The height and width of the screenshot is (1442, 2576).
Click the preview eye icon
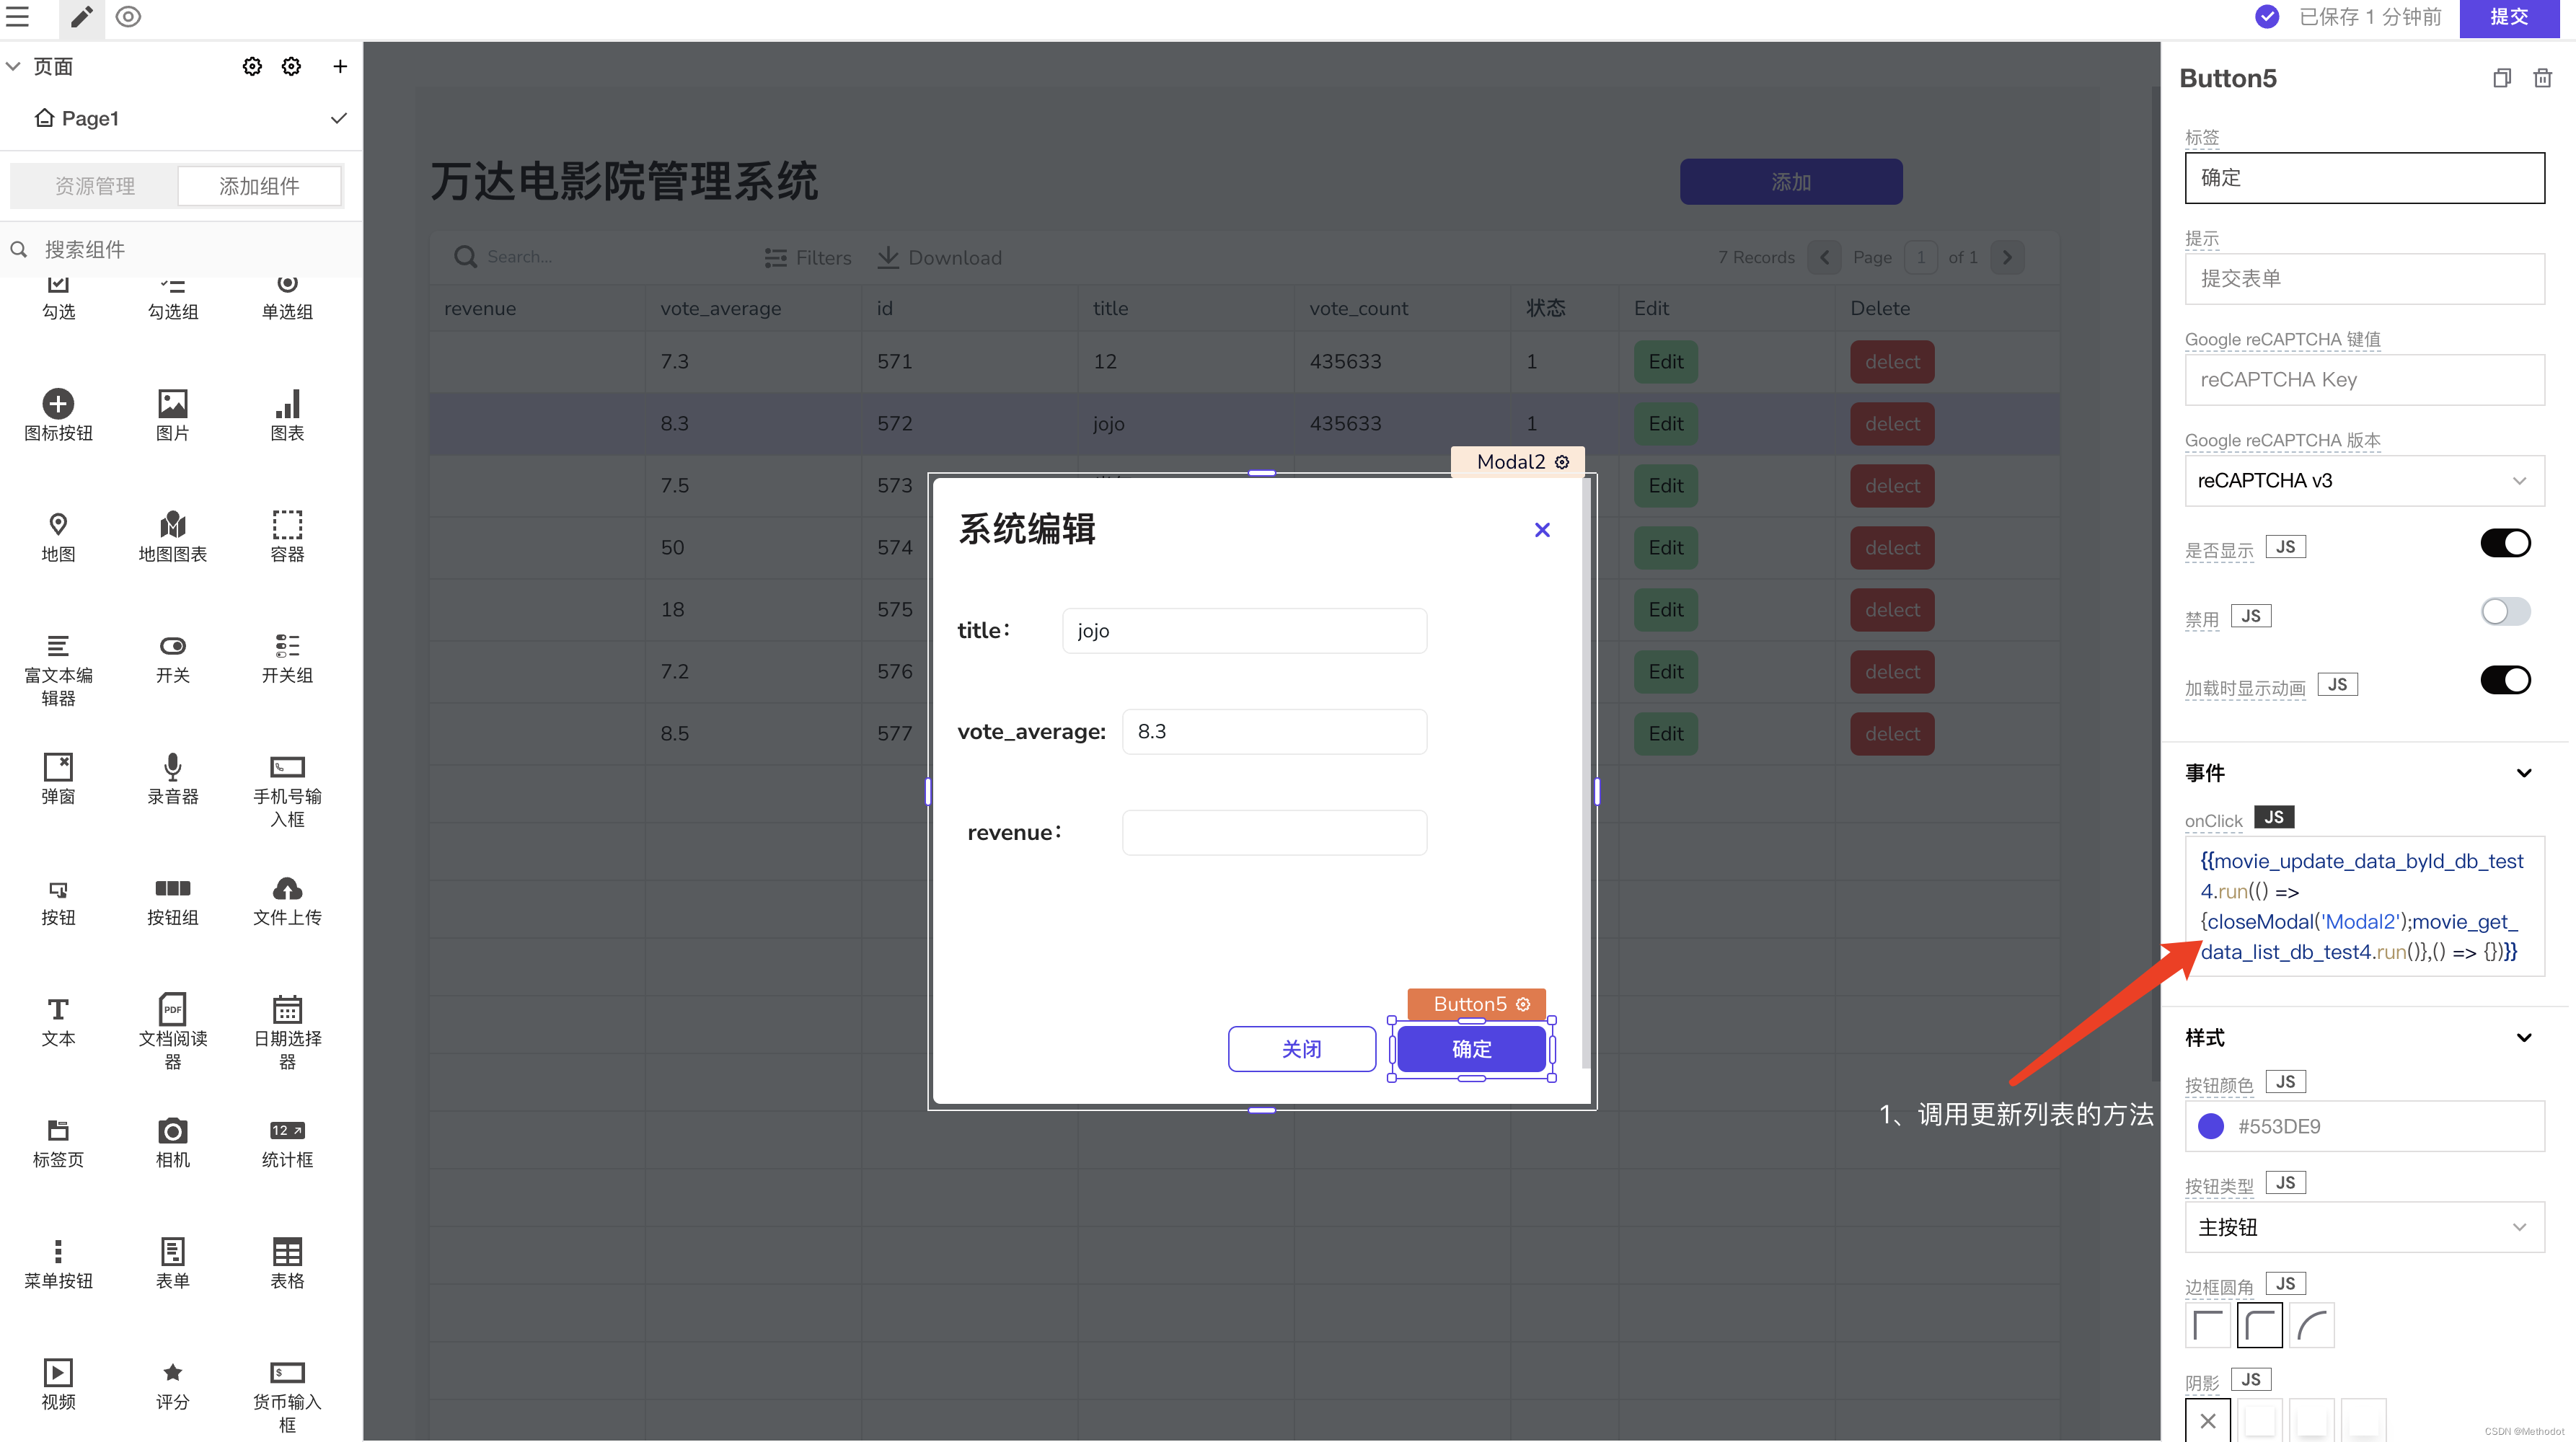(x=128, y=17)
